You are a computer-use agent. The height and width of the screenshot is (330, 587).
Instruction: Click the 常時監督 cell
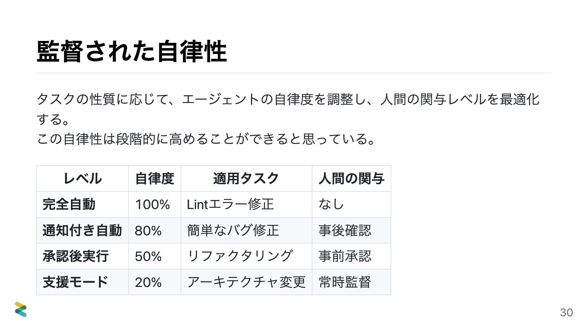click(x=352, y=282)
